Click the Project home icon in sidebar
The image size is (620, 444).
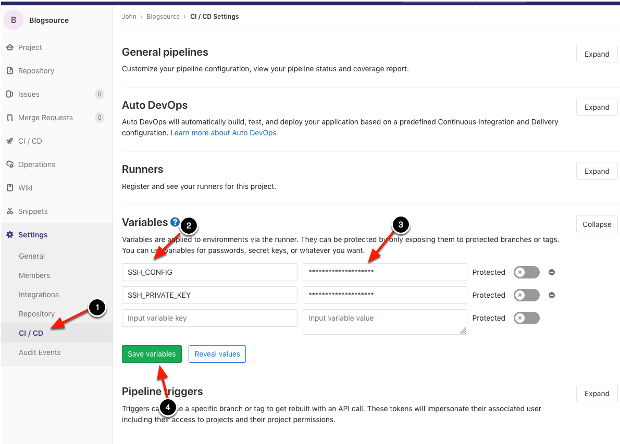pyautogui.click(x=9, y=47)
